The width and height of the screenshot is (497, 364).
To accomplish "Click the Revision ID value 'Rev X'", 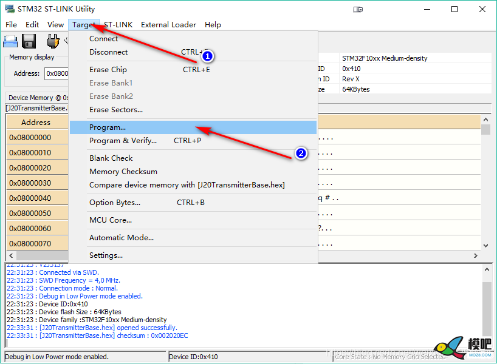I will (351, 79).
